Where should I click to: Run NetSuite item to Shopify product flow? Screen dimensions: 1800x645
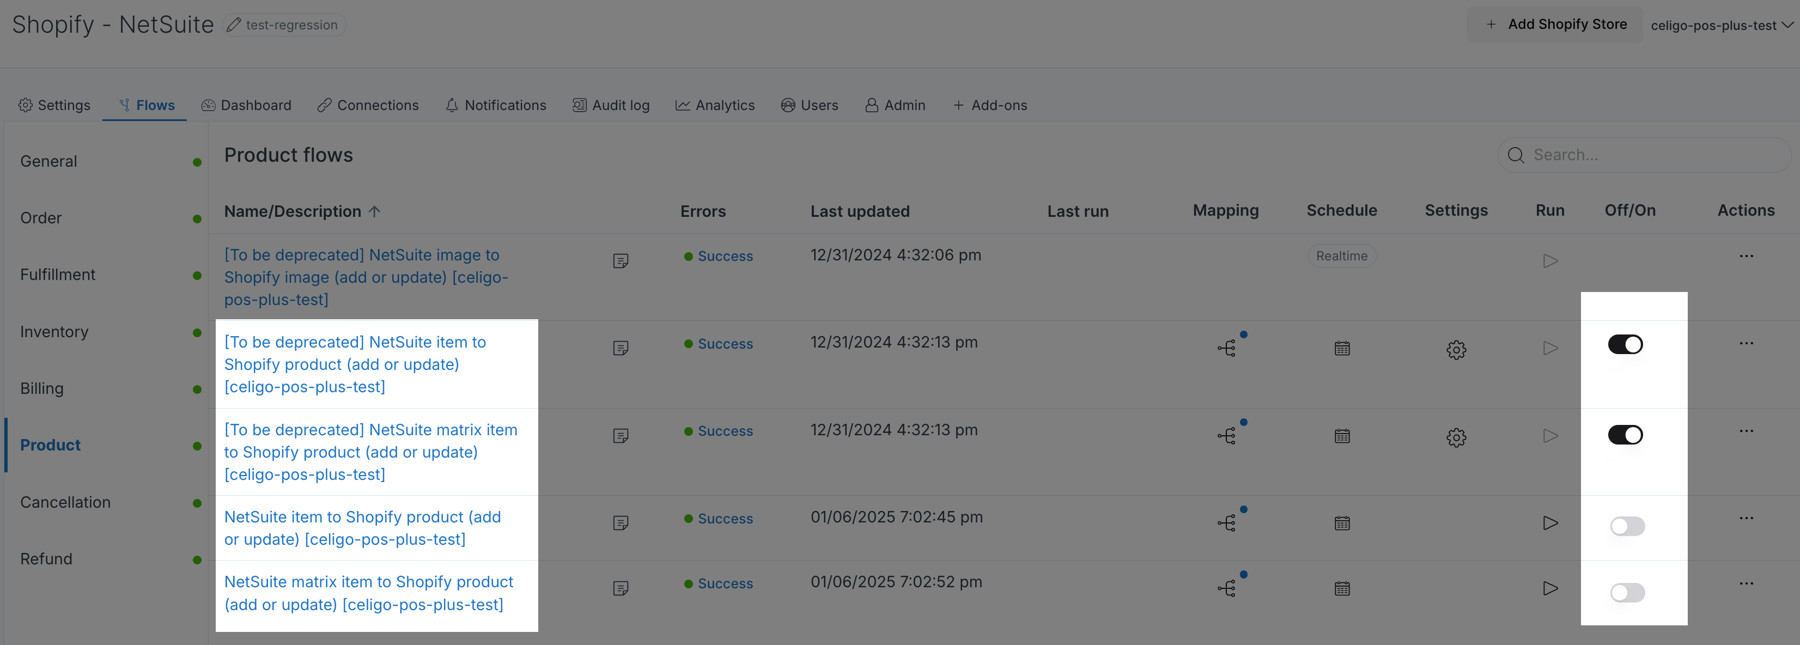[1550, 523]
